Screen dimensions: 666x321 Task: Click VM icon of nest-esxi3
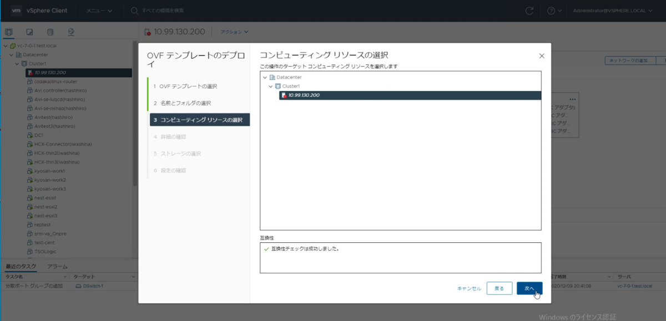(x=30, y=216)
